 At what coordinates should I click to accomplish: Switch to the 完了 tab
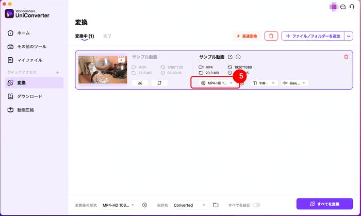107,36
